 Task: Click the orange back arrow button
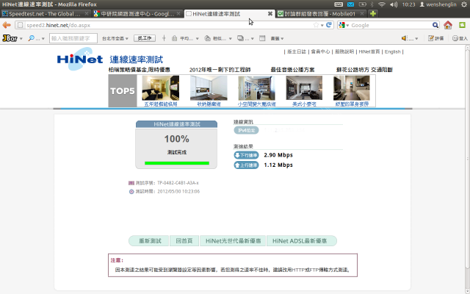click(x=7, y=25)
